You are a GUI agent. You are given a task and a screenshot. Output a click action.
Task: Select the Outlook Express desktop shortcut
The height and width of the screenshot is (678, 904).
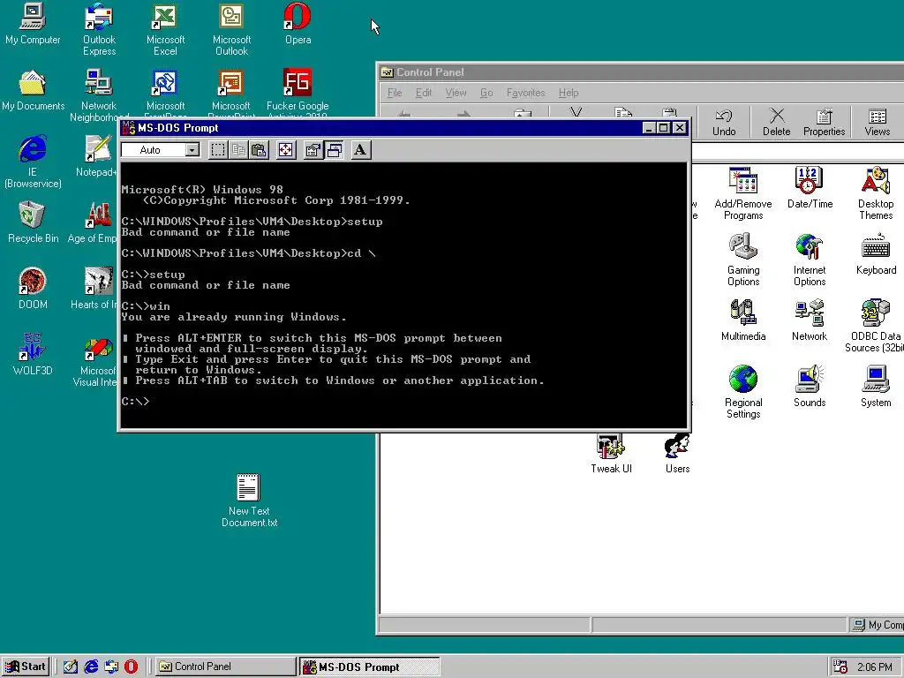coord(99,30)
